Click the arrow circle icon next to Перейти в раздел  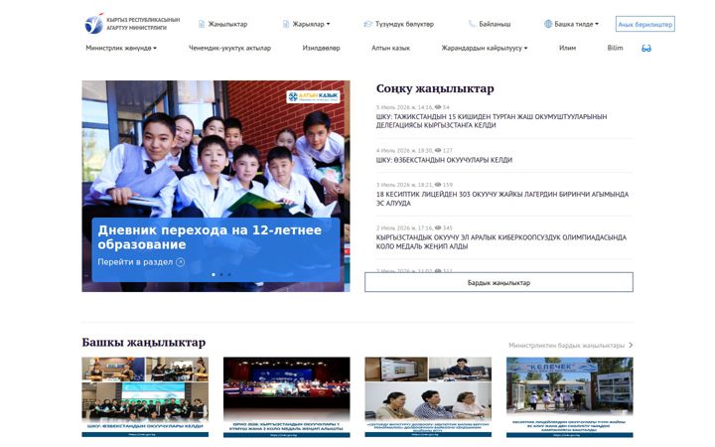tap(181, 262)
